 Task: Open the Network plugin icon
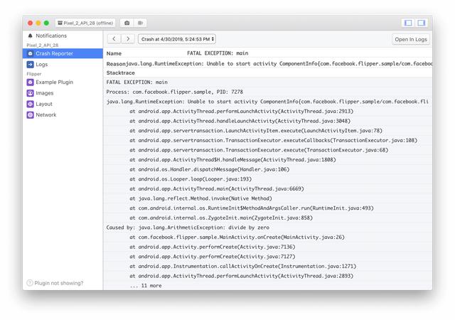point(30,114)
